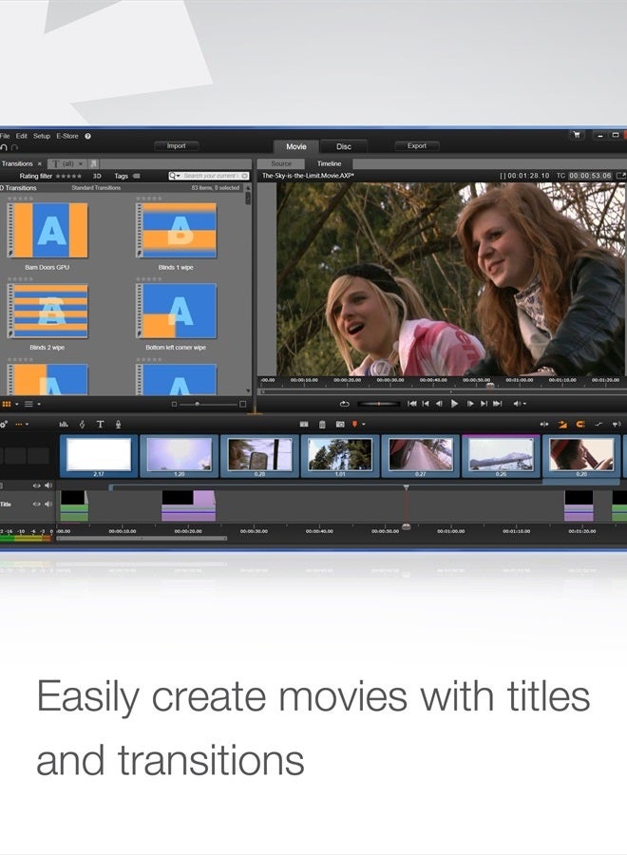The image size is (627, 855).
Task: Toggle the orange dynamic-length transitions icon
Action: point(562,425)
